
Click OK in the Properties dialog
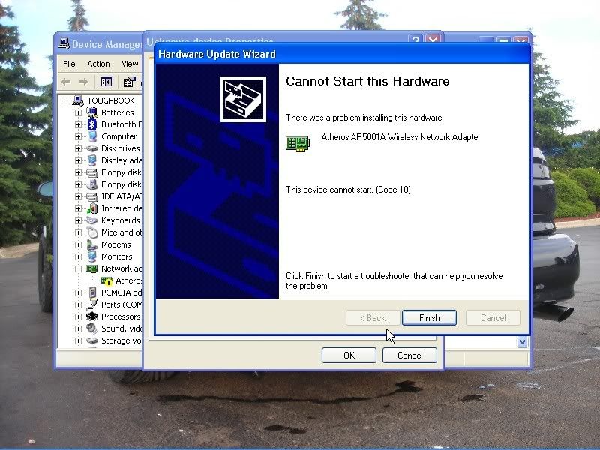[x=349, y=355]
